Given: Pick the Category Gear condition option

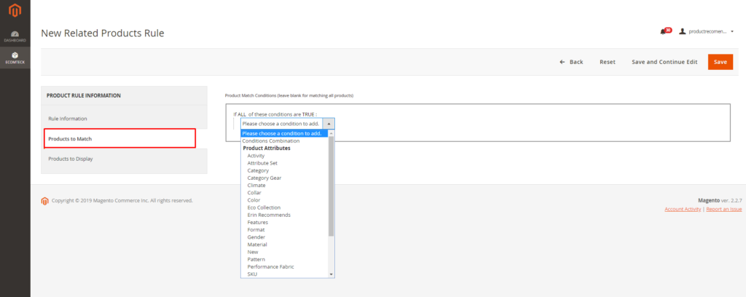Looking at the screenshot, I should 264,178.
